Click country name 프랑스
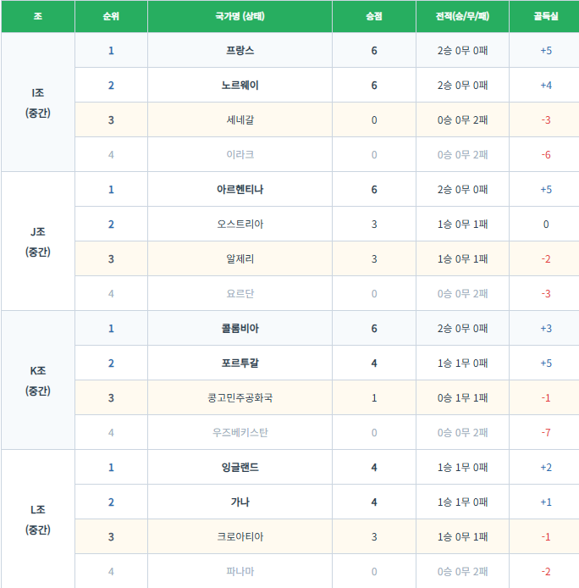Image resolution: width=579 pixels, height=588 pixels. [x=240, y=51]
